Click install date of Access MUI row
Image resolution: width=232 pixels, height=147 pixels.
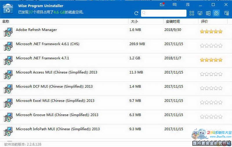[x=174, y=72]
